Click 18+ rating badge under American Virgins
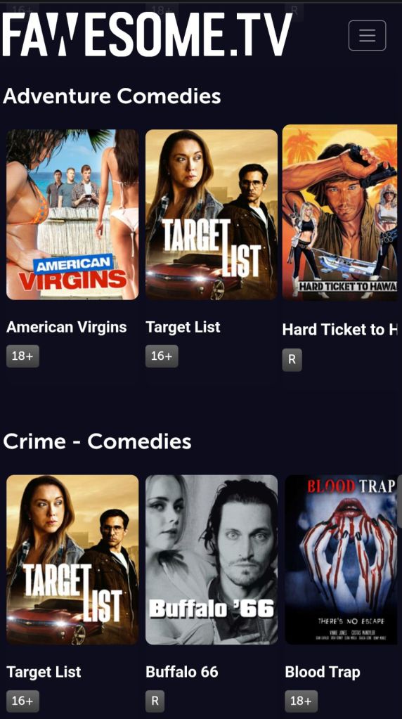Image resolution: width=402 pixels, height=719 pixels. (x=22, y=356)
